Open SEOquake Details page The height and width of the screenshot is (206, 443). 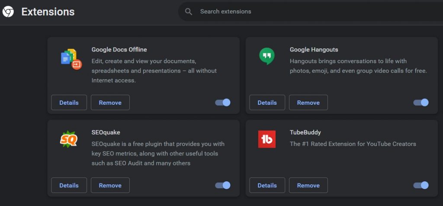coord(69,185)
